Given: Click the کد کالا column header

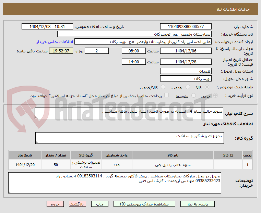Looking at the screenshot, I should 228,155.
